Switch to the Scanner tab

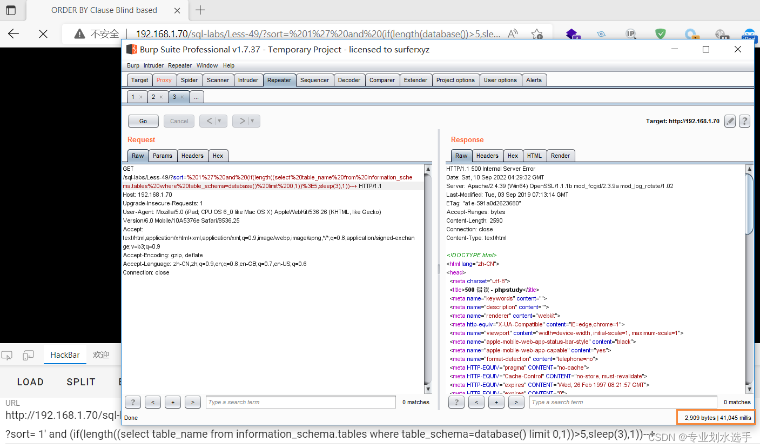point(218,80)
